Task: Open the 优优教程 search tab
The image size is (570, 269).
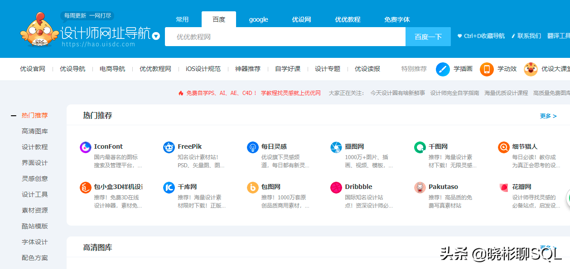Action: [348, 19]
